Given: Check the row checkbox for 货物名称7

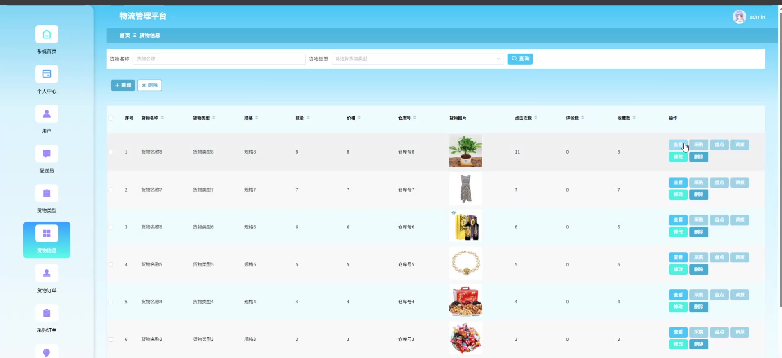Looking at the screenshot, I should point(111,190).
